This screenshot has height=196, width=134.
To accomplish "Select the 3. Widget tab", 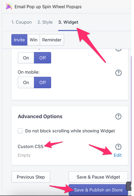I will (x=68, y=22).
